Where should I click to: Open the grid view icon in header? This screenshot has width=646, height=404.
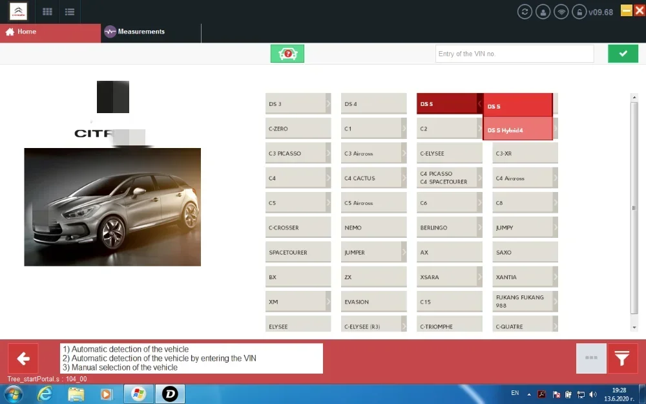47,12
